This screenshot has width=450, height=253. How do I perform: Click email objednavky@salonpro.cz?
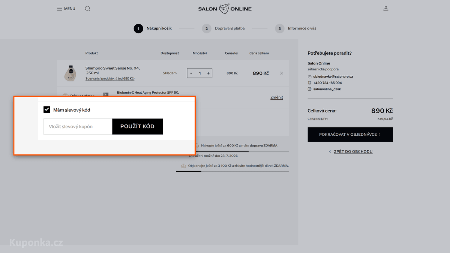[x=333, y=76]
